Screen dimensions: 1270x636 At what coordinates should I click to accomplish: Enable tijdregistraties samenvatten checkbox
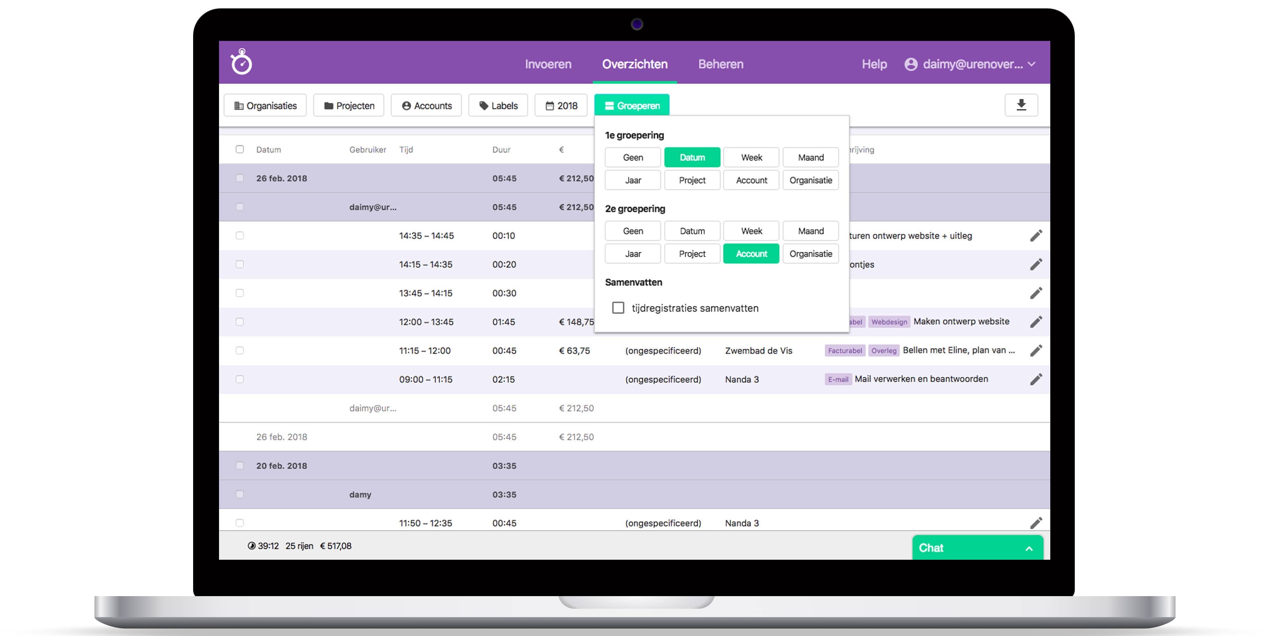(x=618, y=308)
